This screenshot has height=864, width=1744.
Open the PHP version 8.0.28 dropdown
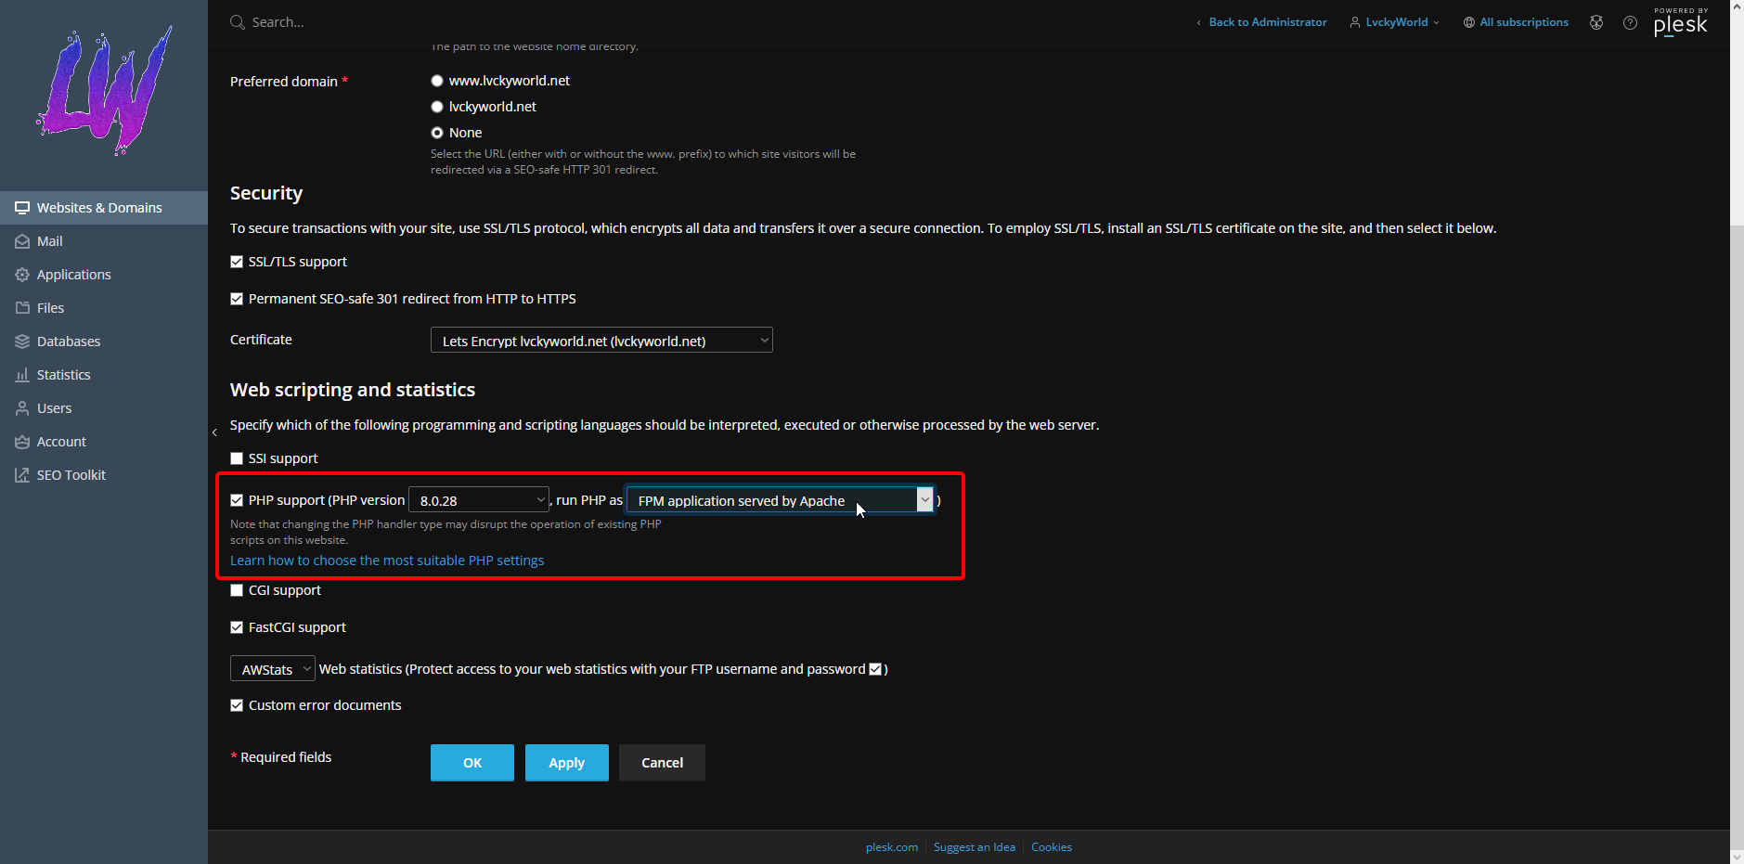tap(479, 500)
